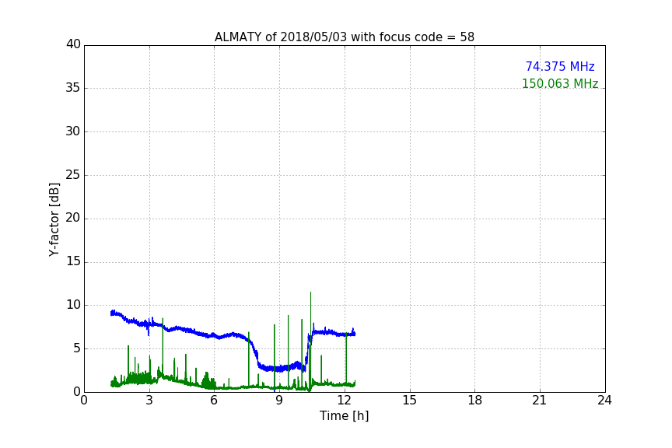Click y-axis tick label '20'
672x448 pixels.
pos(73,218)
